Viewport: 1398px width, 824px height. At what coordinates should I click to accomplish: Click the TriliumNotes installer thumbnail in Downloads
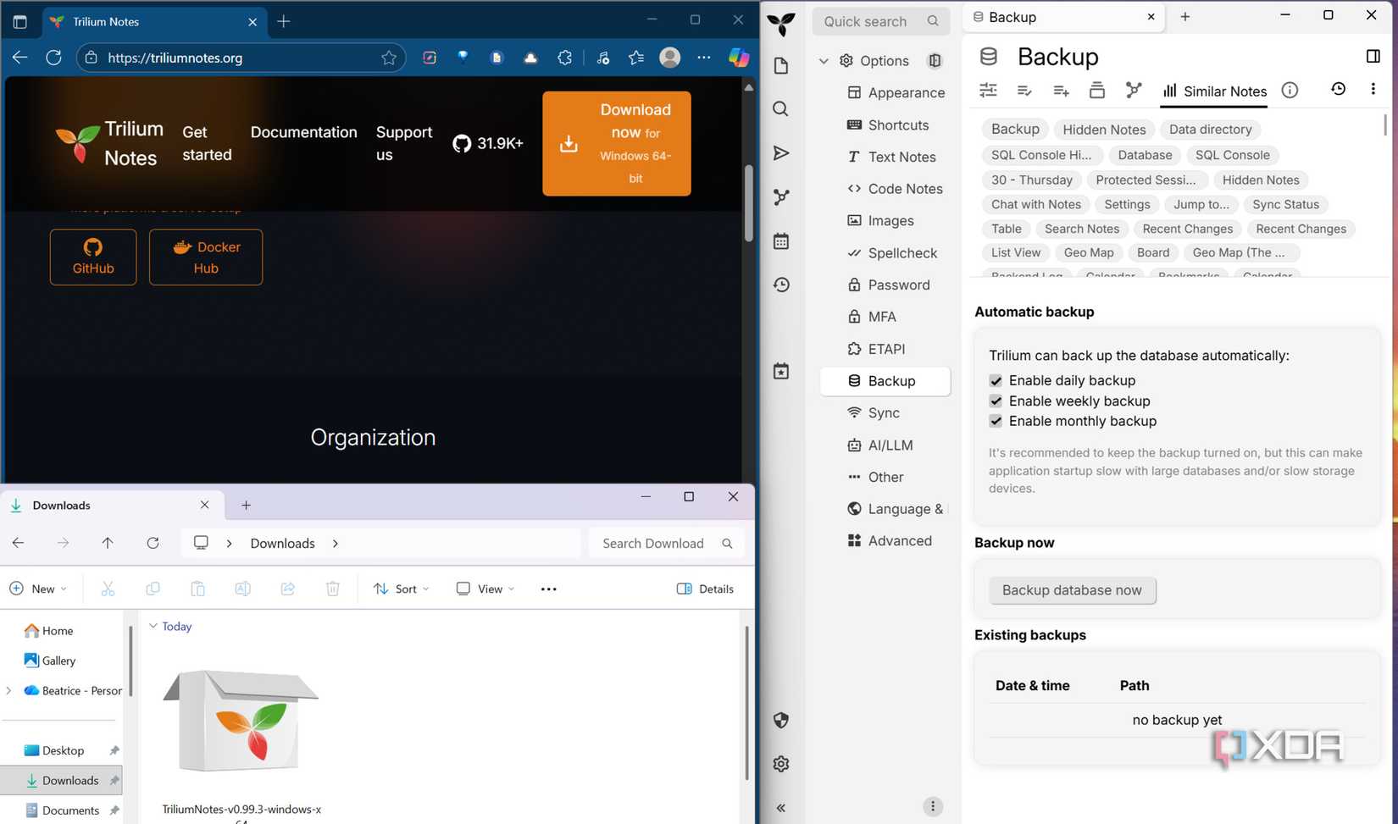(241, 721)
